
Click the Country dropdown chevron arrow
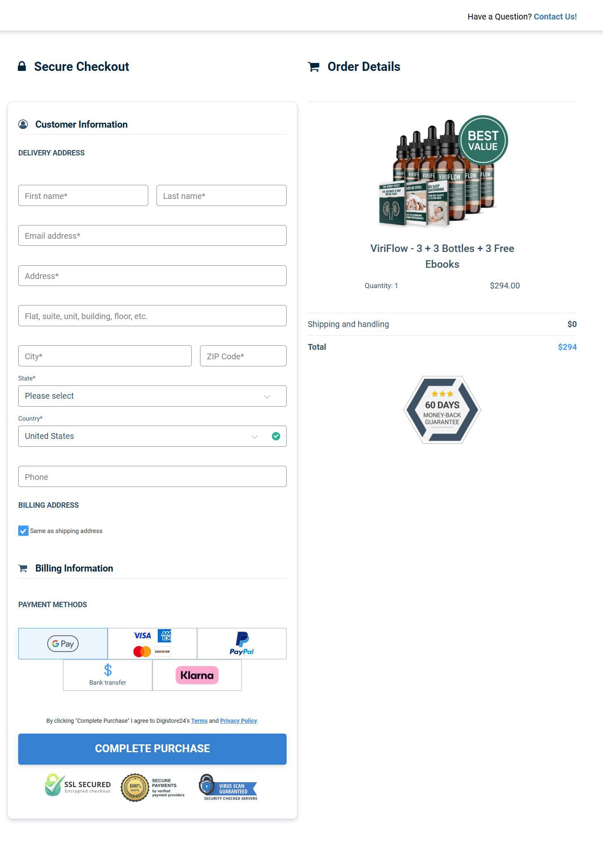[x=255, y=437]
